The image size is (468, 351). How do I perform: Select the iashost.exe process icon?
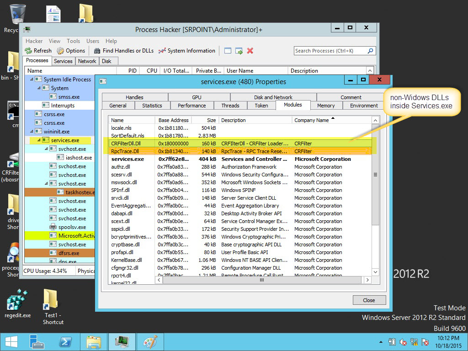pyautogui.click(x=60, y=157)
